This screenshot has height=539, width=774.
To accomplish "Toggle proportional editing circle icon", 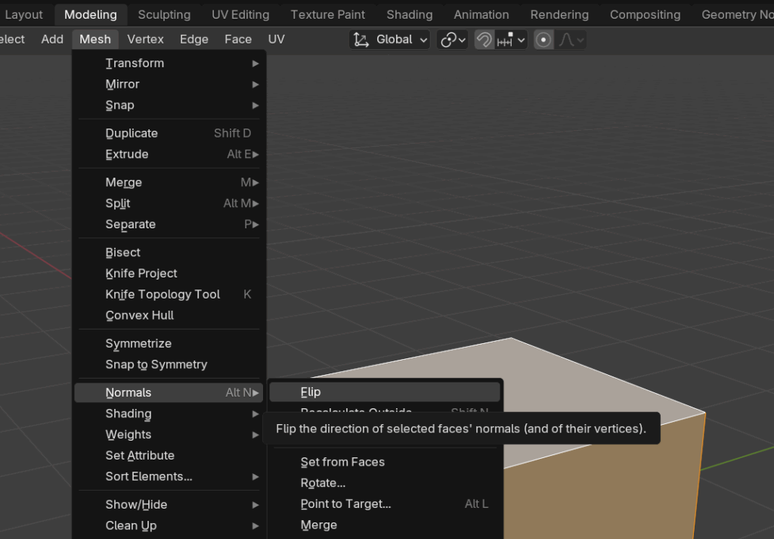I will (543, 40).
